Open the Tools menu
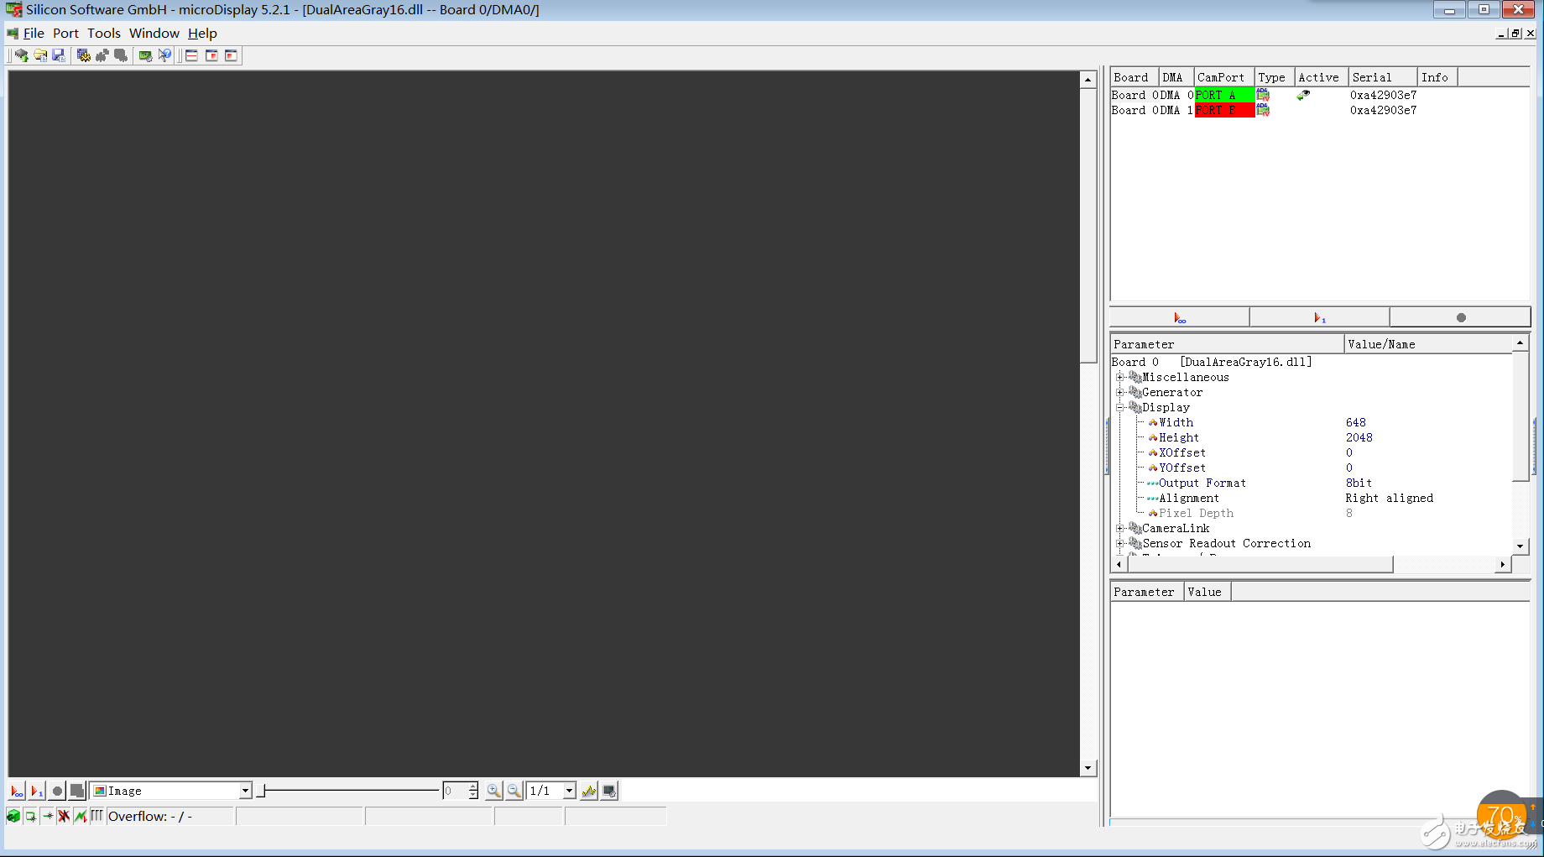 tap(104, 34)
